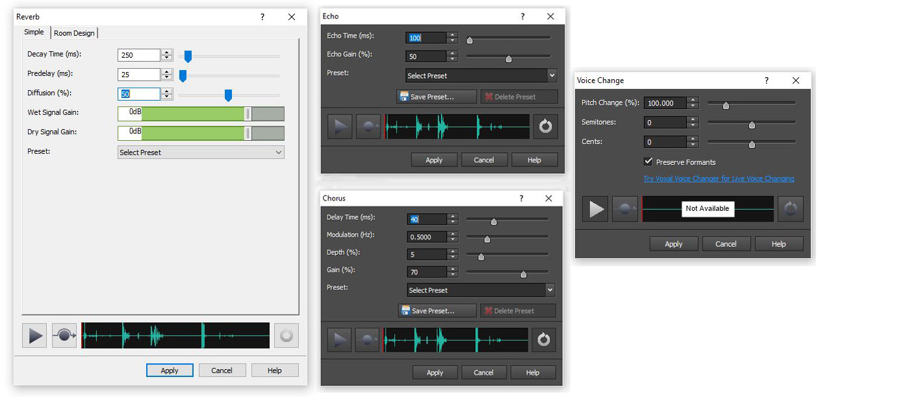Switch to the Simple tab in Reverb
907x401 pixels.
coord(34,32)
